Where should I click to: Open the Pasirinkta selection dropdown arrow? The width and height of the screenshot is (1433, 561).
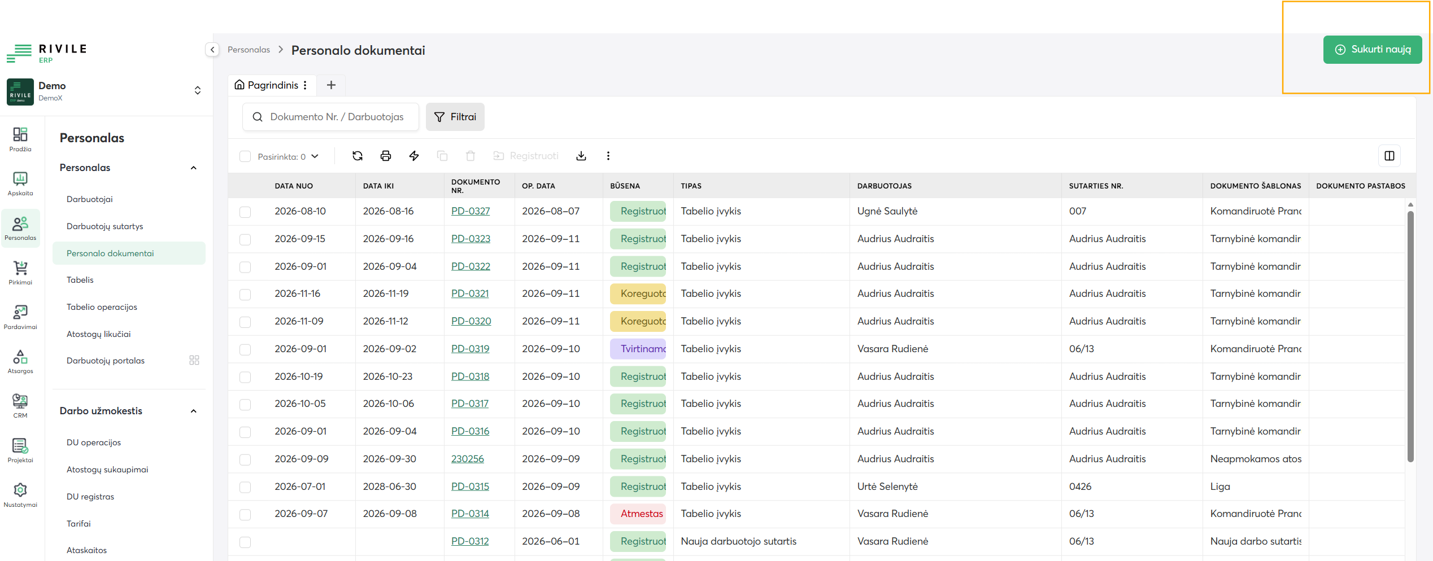315,156
